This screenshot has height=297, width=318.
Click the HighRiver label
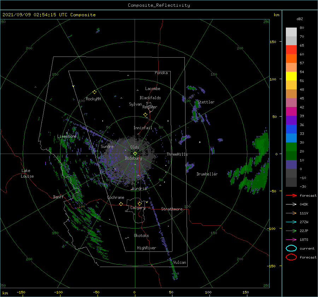[147, 248]
